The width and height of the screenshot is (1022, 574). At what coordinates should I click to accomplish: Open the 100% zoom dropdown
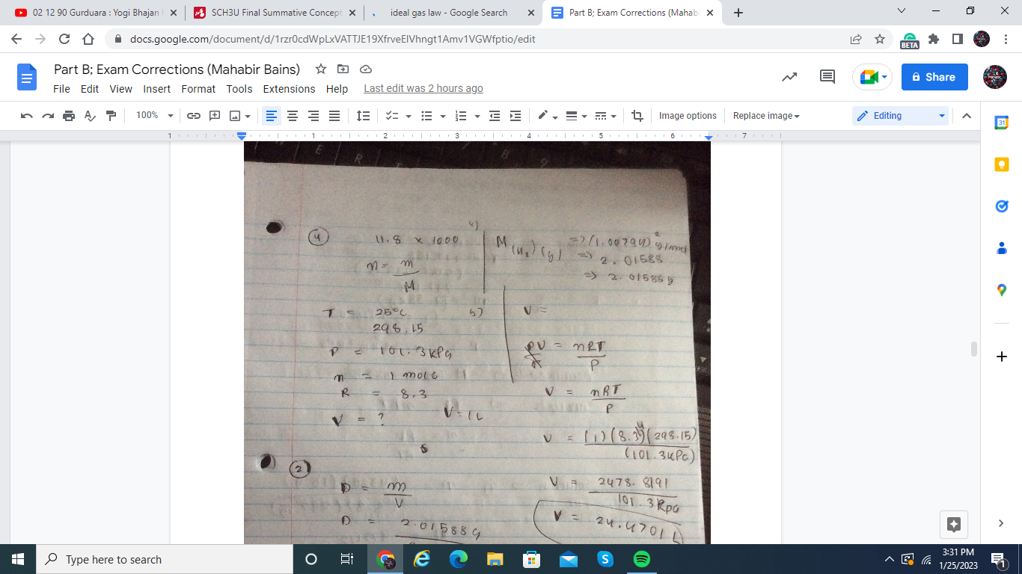coord(154,116)
